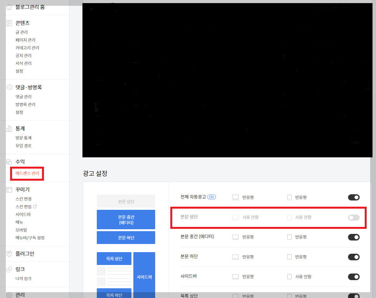The image size is (376, 298).
Task: Click the ON badge beside 전체 자동광고
Action: pos(212,197)
